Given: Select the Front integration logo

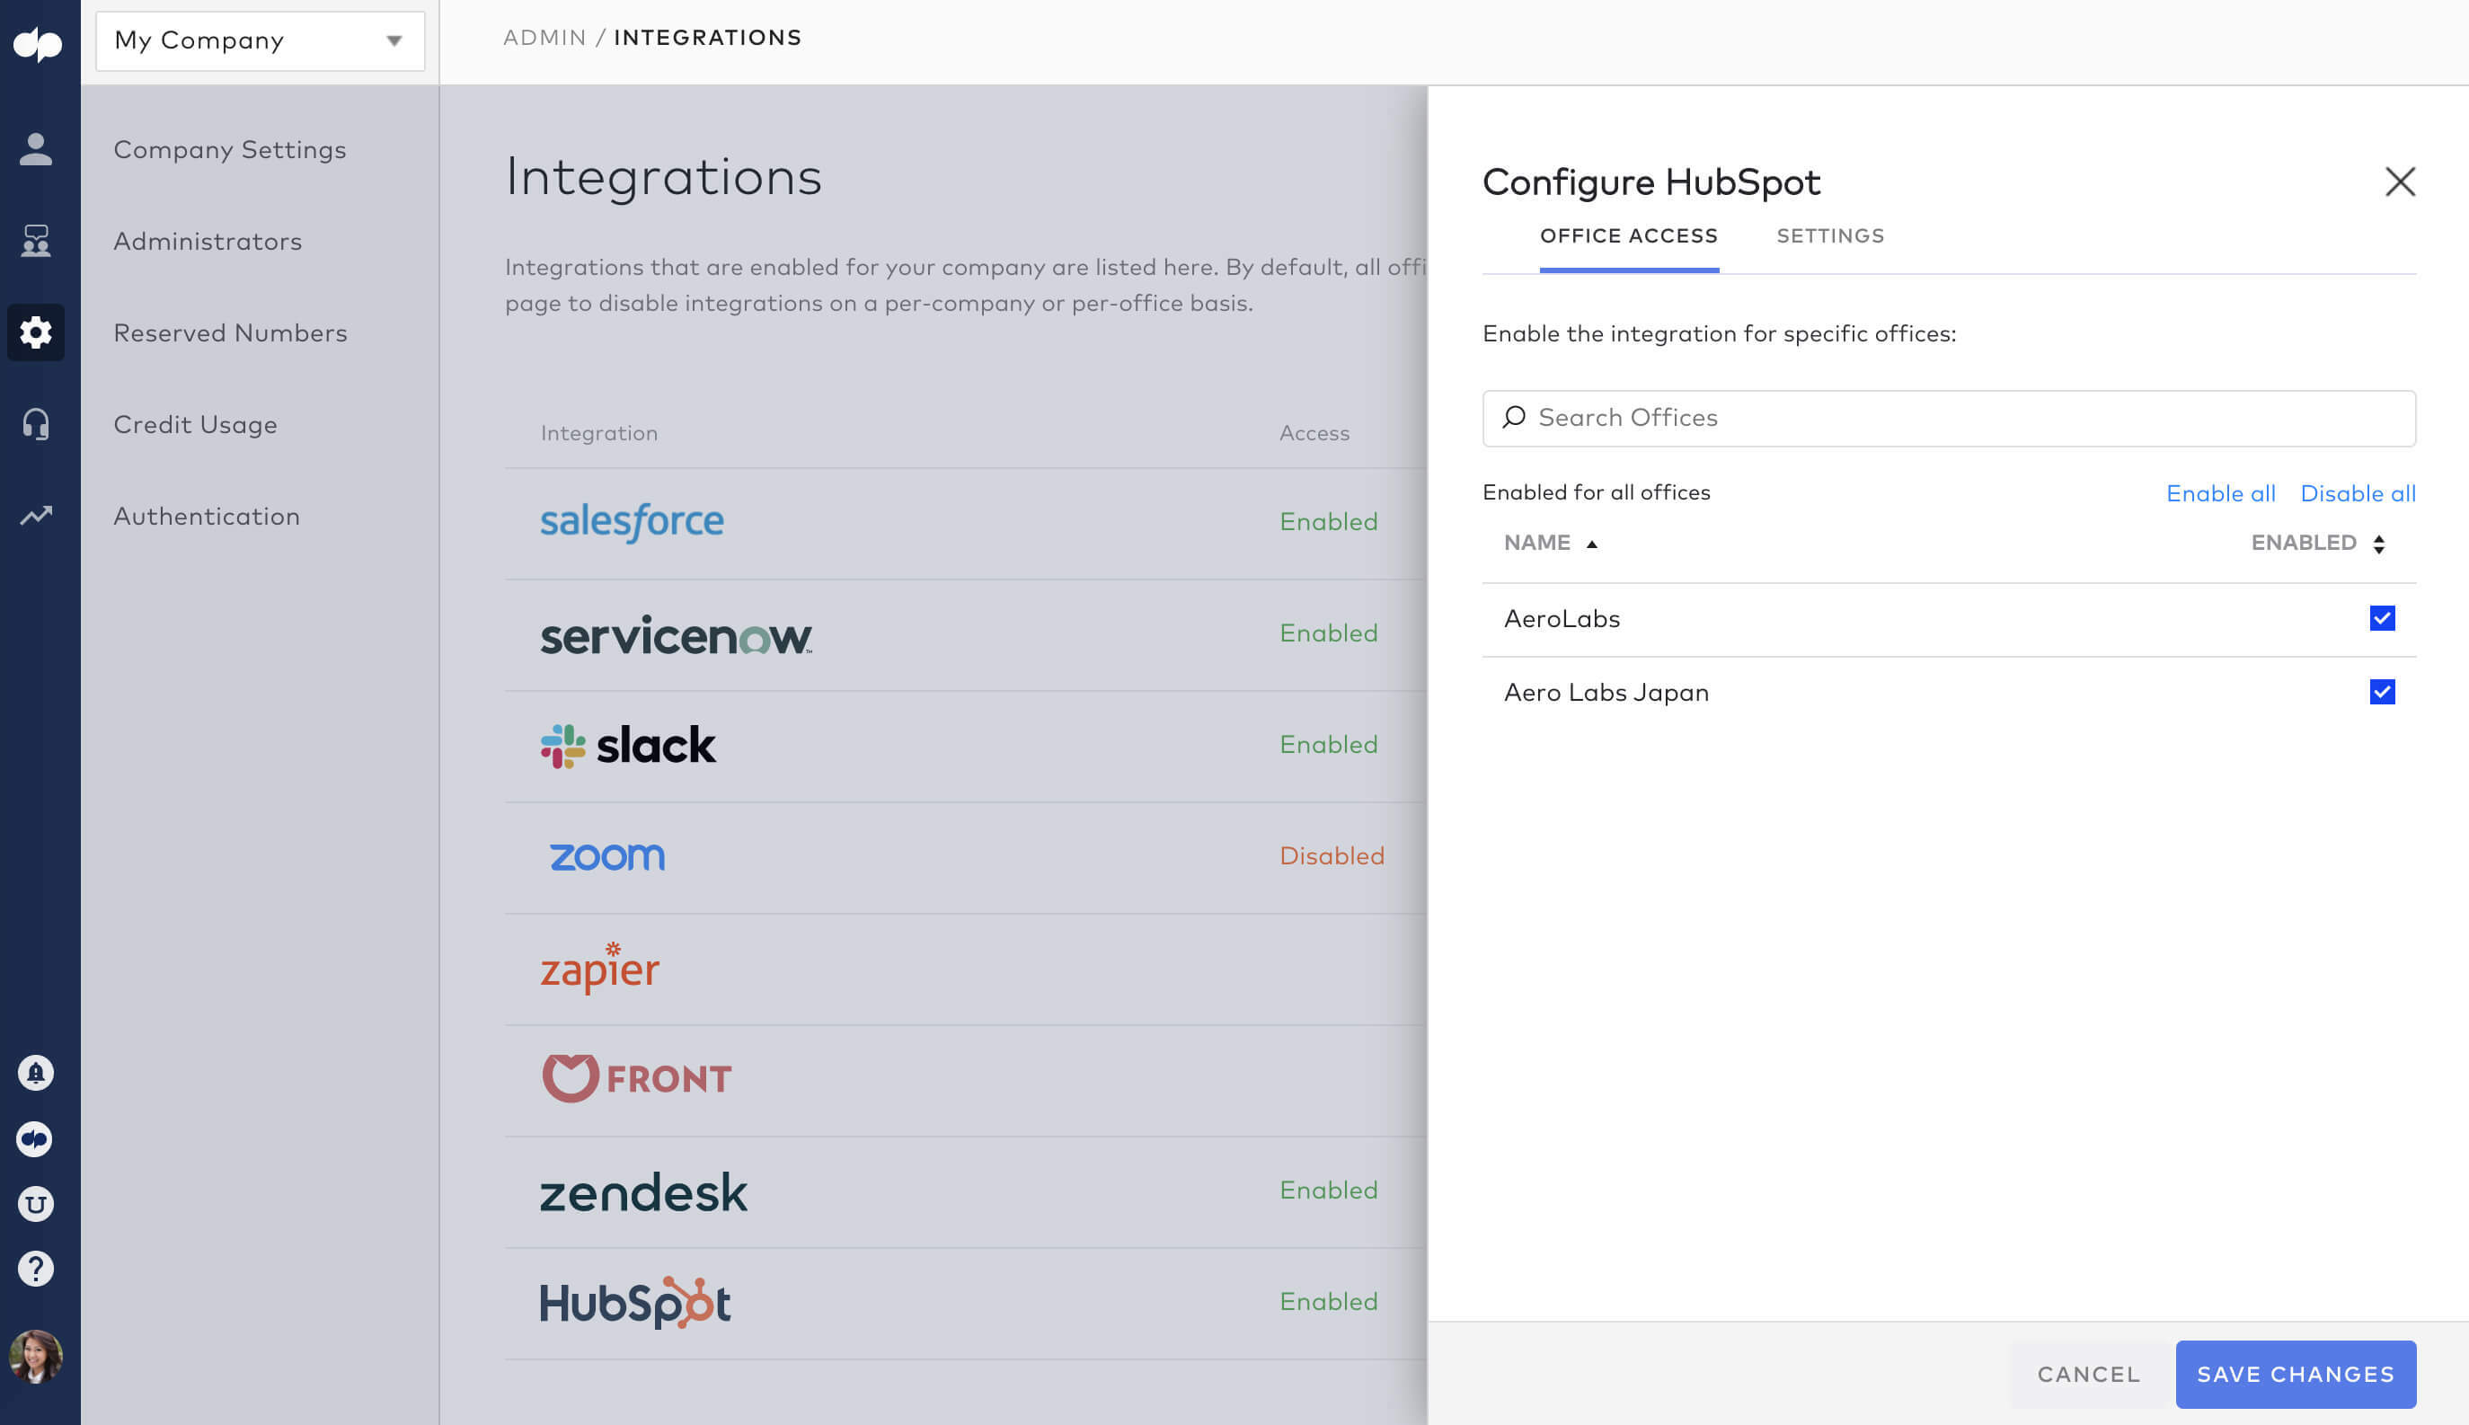Looking at the screenshot, I should tap(637, 1078).
